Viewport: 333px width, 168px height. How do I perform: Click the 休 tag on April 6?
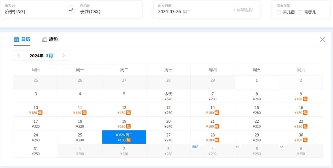coord(282,147)
